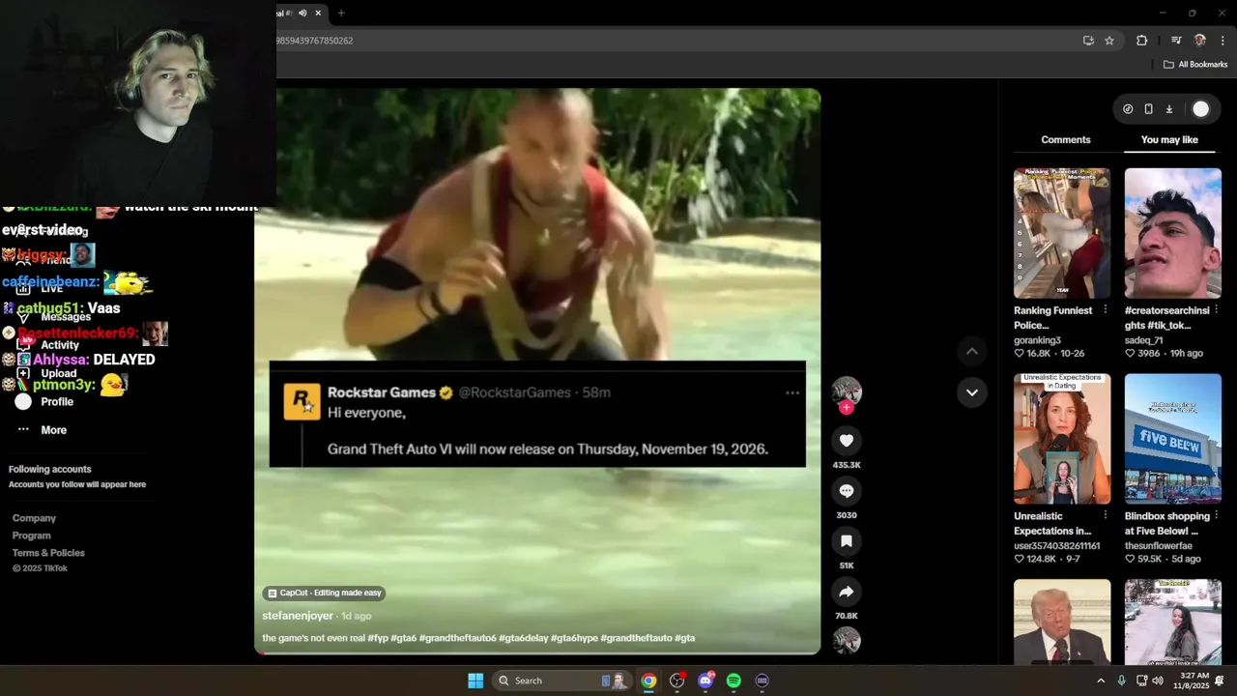Click the phone app icon in pill
This screenshot has width=1237, height=696.
point(1148,109)
